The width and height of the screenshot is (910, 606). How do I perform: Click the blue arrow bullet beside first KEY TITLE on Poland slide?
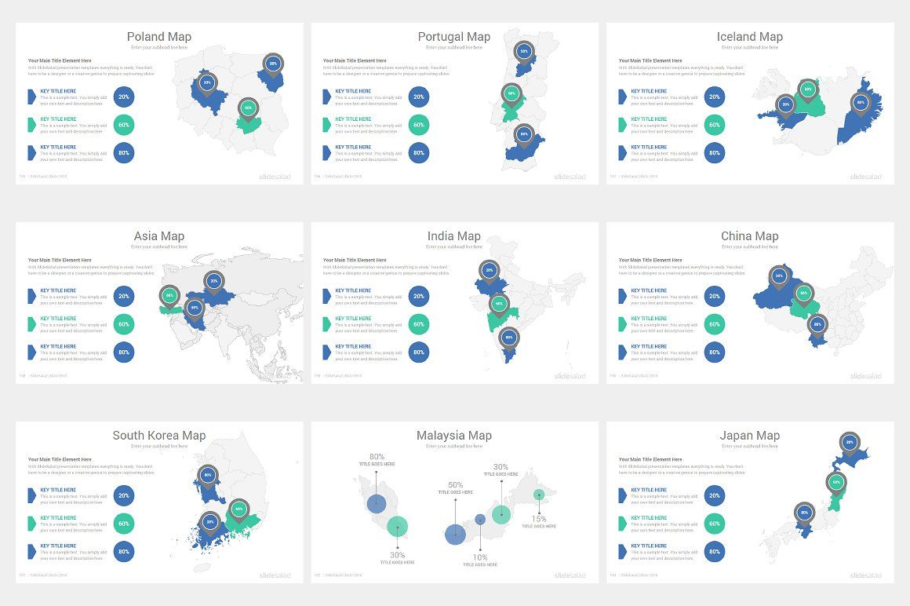32,97
